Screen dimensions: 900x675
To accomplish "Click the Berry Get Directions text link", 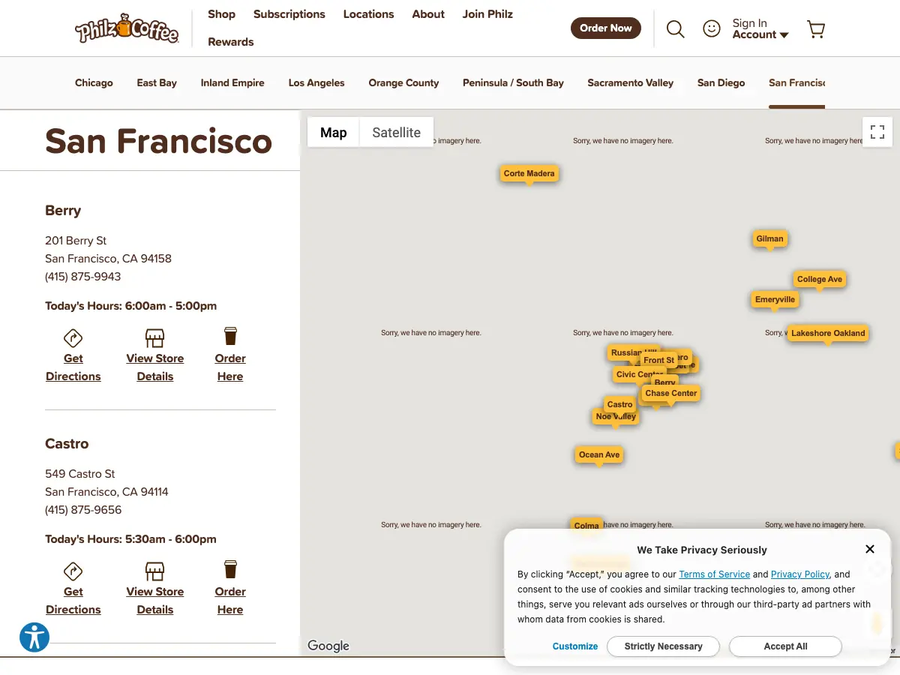I will click(73, 367).
